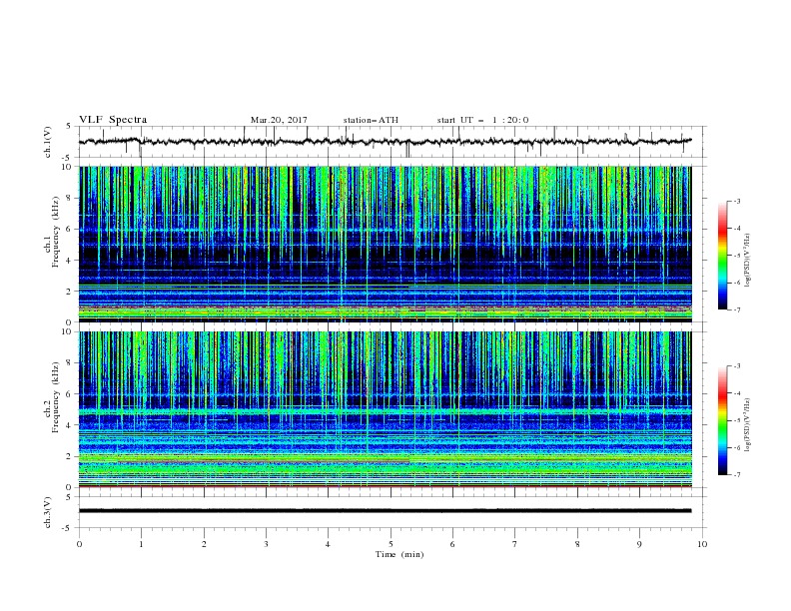Screen dimensions: 791x611
Task: Click the "-3" tick on ch.1 colorbar
Action: 737,201
